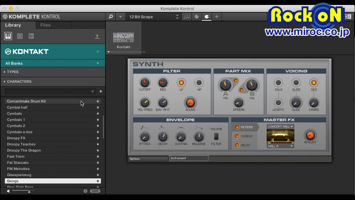355x200 pixels.
Task: Open the preset menu arrow beside search
Action: tap(120, 17)
